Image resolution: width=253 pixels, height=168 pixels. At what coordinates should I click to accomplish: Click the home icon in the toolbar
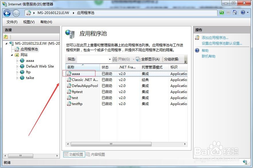pyautogui.click(x=234, y=13)
